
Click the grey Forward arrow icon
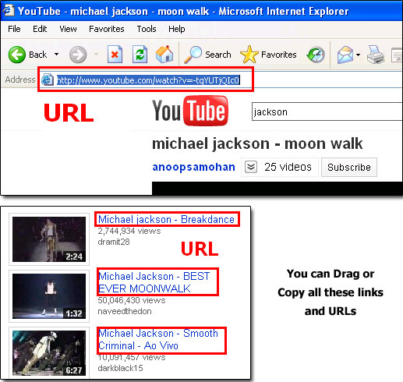point(78,55)
